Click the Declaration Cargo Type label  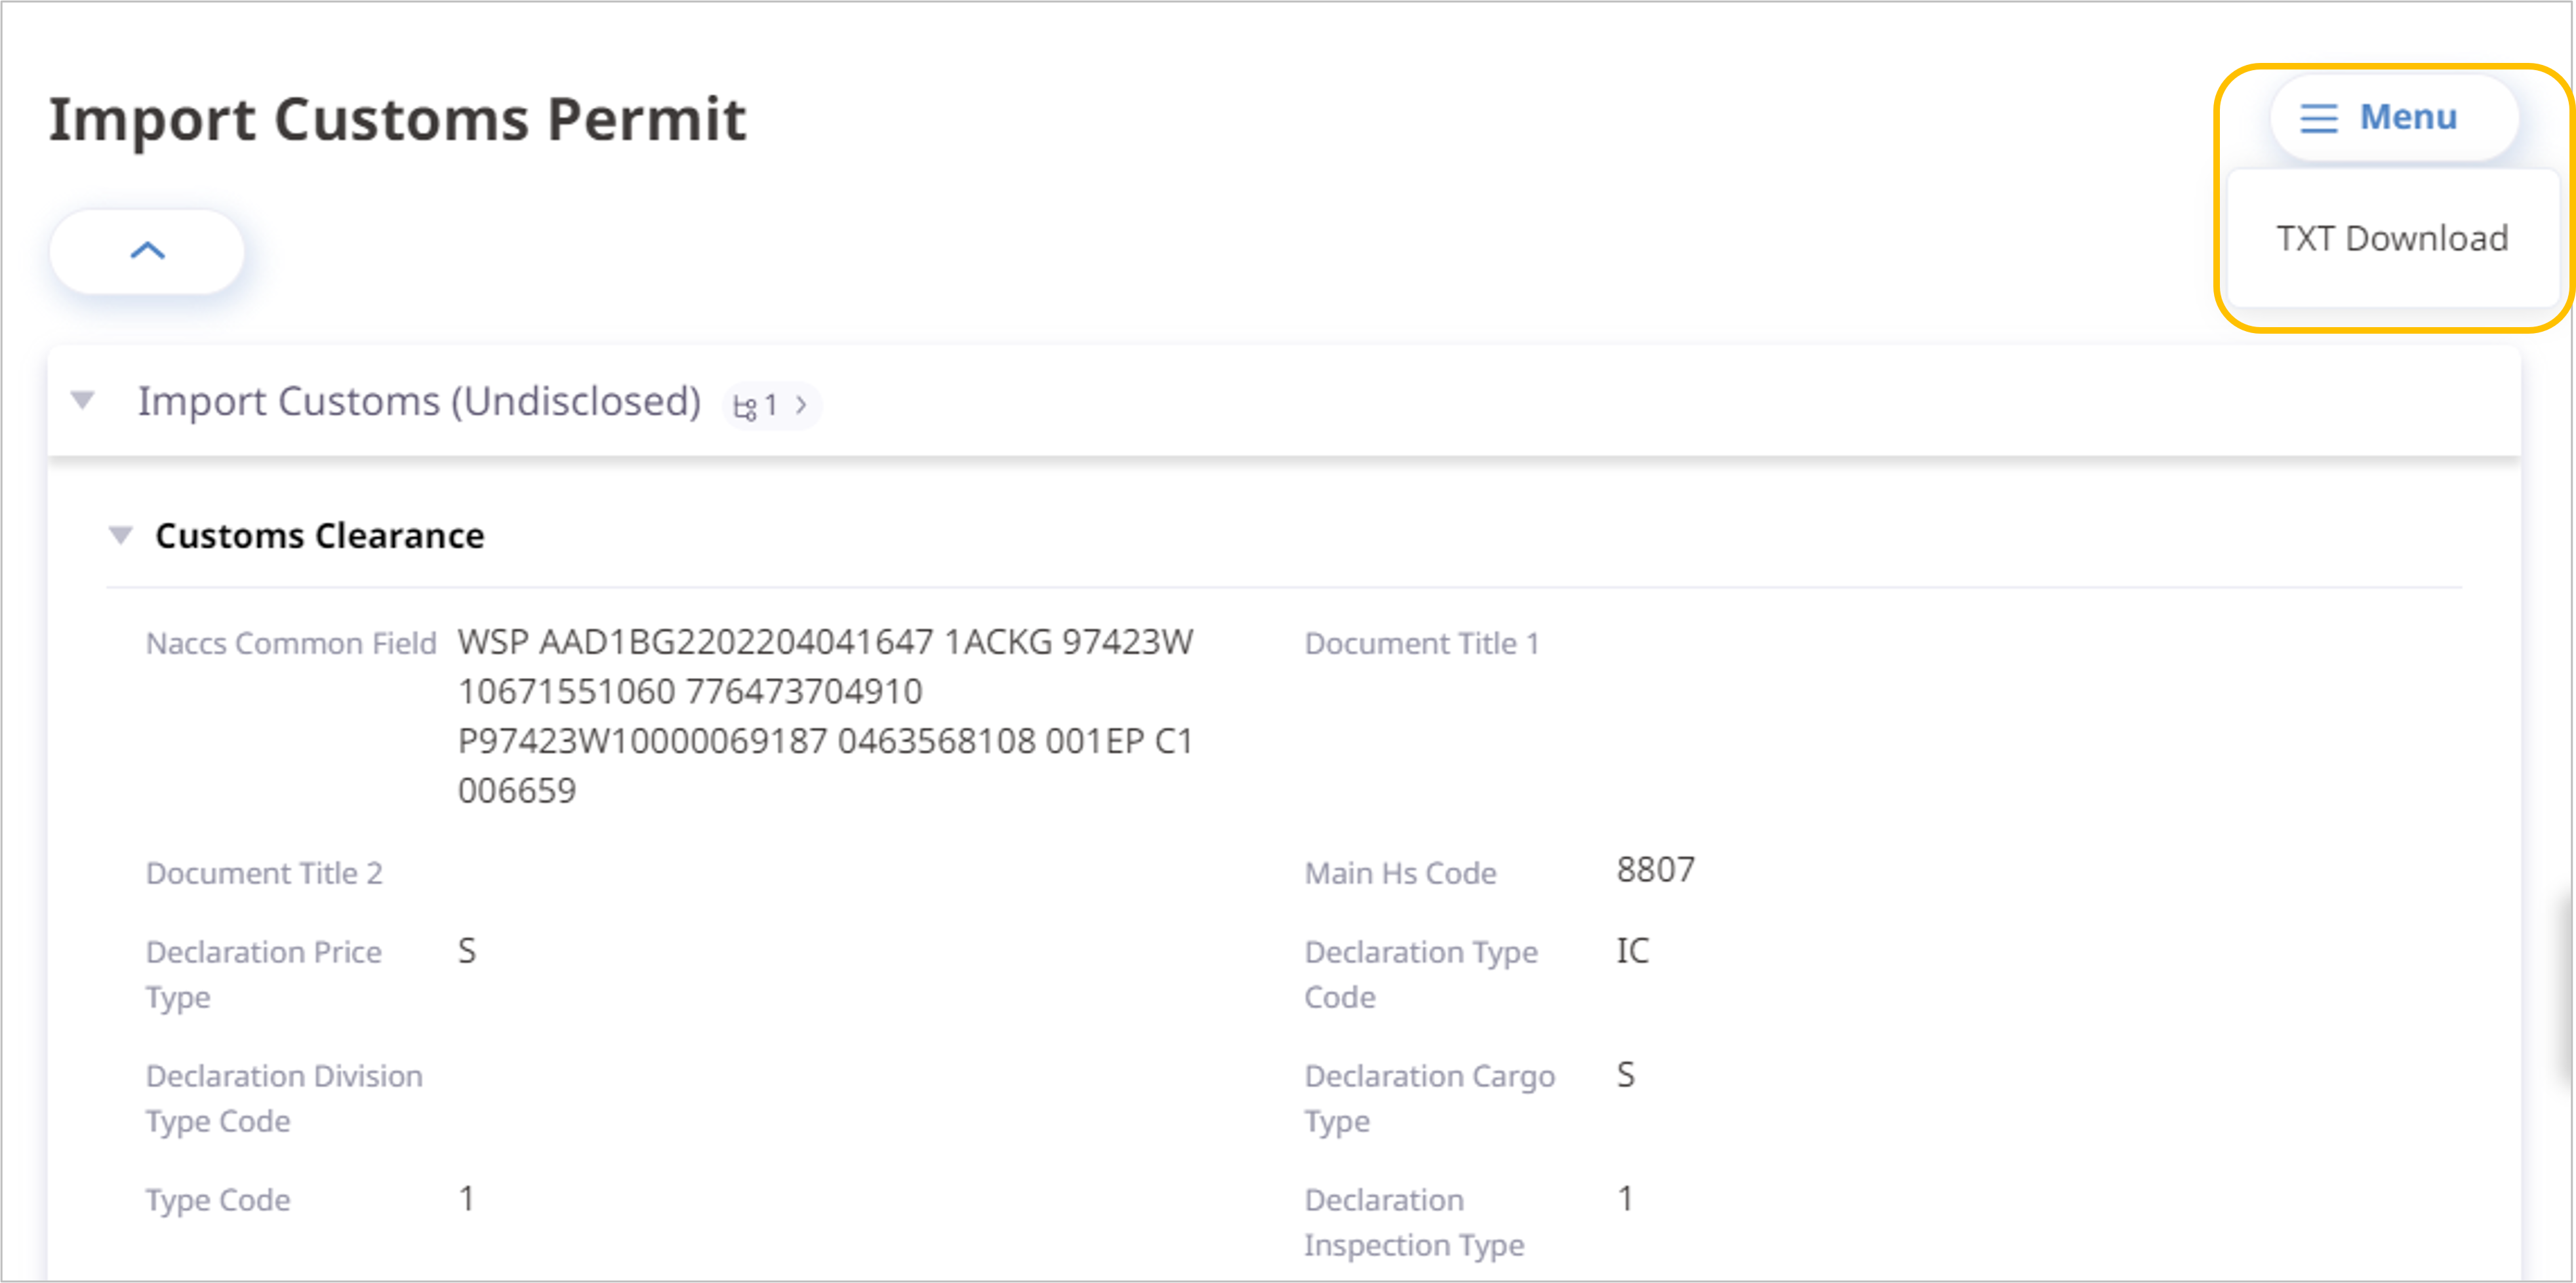coord(1429,1098)
